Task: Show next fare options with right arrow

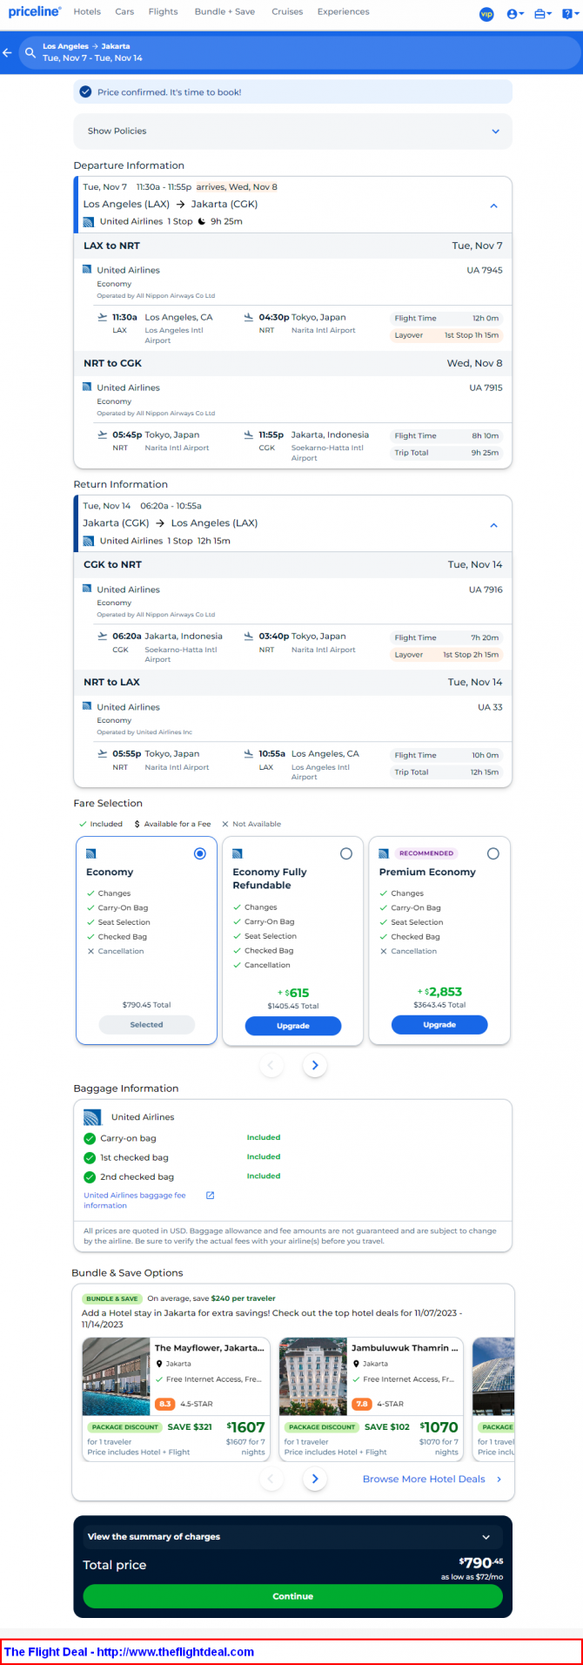Action: pyautogui.click(x=315, y=1065)
